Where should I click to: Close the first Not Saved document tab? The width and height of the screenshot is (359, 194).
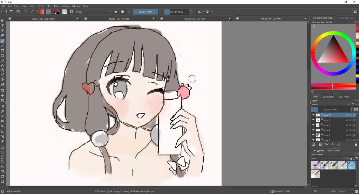[77, 19]
